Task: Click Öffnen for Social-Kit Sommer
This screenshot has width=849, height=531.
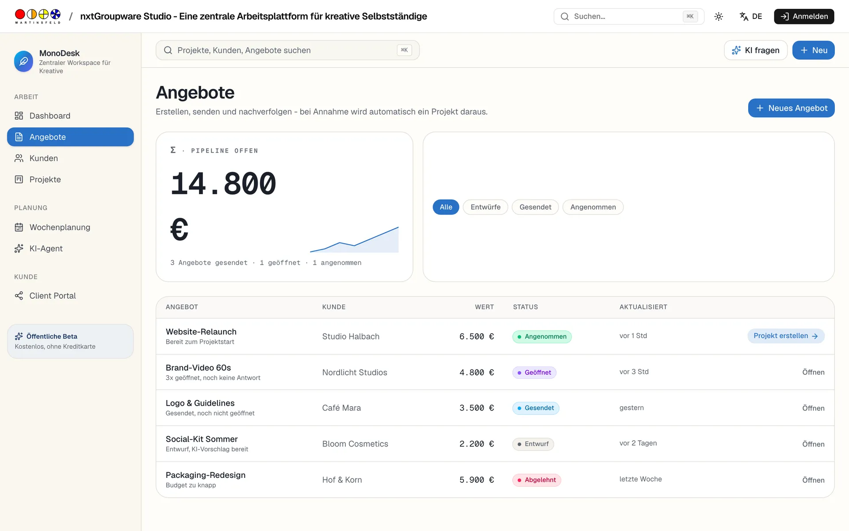Action: point(813,444)
